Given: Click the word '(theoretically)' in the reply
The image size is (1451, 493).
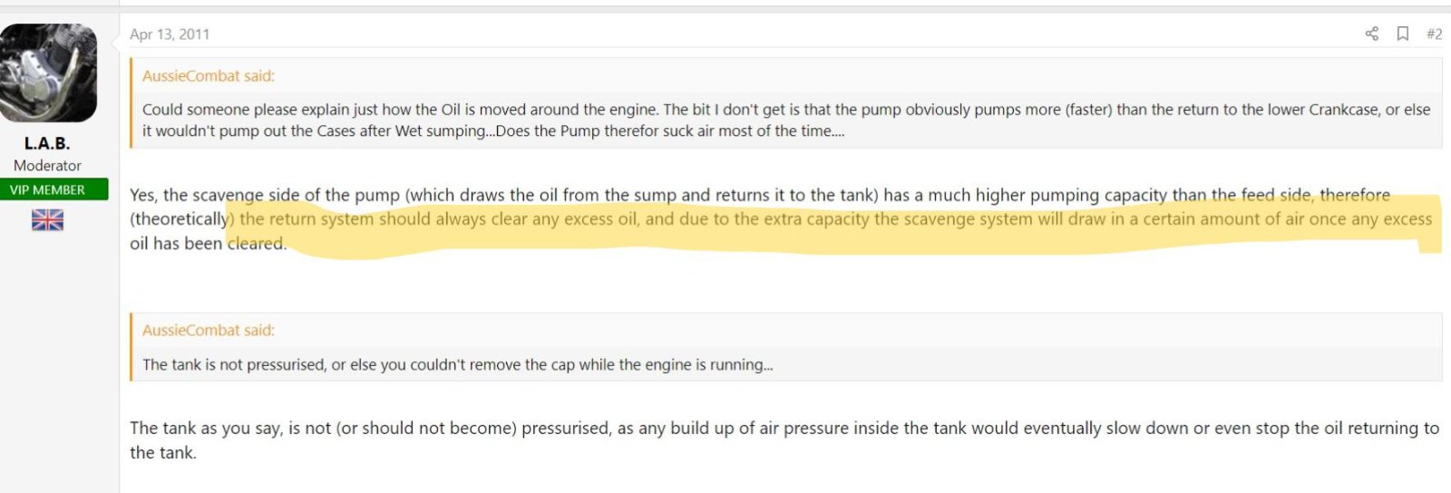Looking at the screenshot, I should point(180,219).
